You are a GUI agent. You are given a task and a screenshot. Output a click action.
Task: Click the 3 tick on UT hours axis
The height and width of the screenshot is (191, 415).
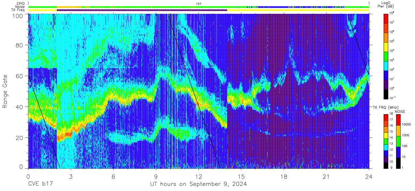tap(71, 176)
